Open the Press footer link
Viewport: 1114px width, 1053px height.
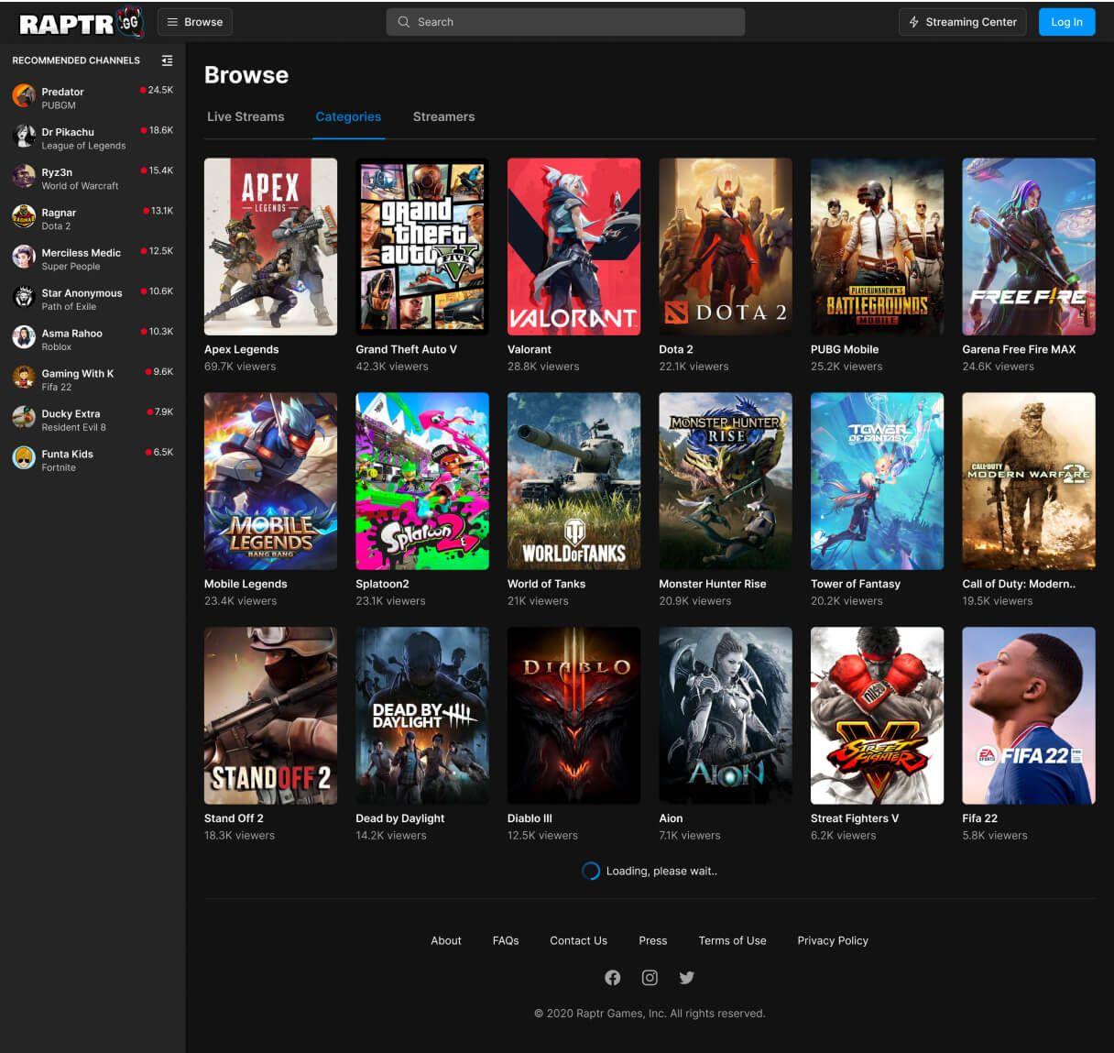pyautogui.click(x=653, y=940)
